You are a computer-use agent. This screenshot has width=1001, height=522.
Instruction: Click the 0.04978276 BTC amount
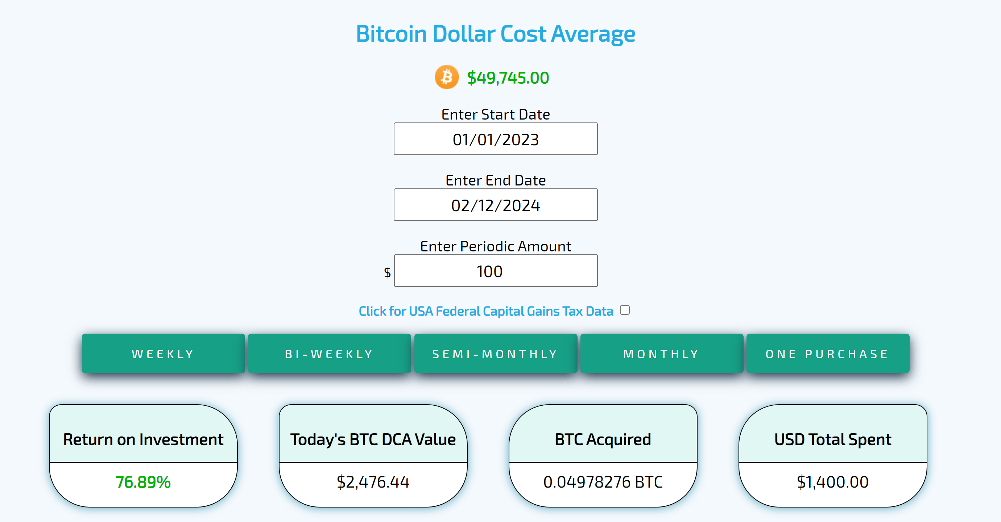[603, 482]
